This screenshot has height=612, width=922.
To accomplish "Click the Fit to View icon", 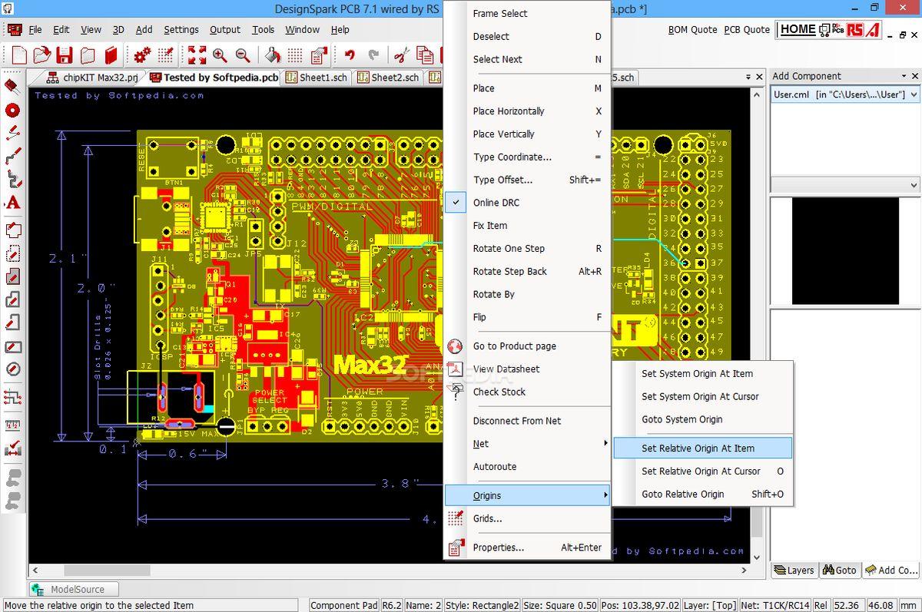I will click(197, 55).
